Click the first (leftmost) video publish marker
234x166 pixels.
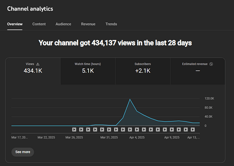point(74,129)
